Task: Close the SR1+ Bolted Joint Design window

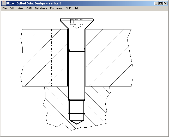Action: tap(165, 3)
